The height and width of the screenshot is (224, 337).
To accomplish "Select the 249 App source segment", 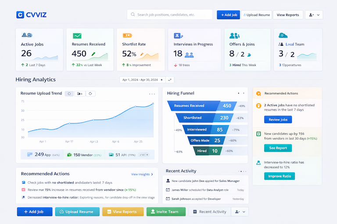I will (42, 154).
